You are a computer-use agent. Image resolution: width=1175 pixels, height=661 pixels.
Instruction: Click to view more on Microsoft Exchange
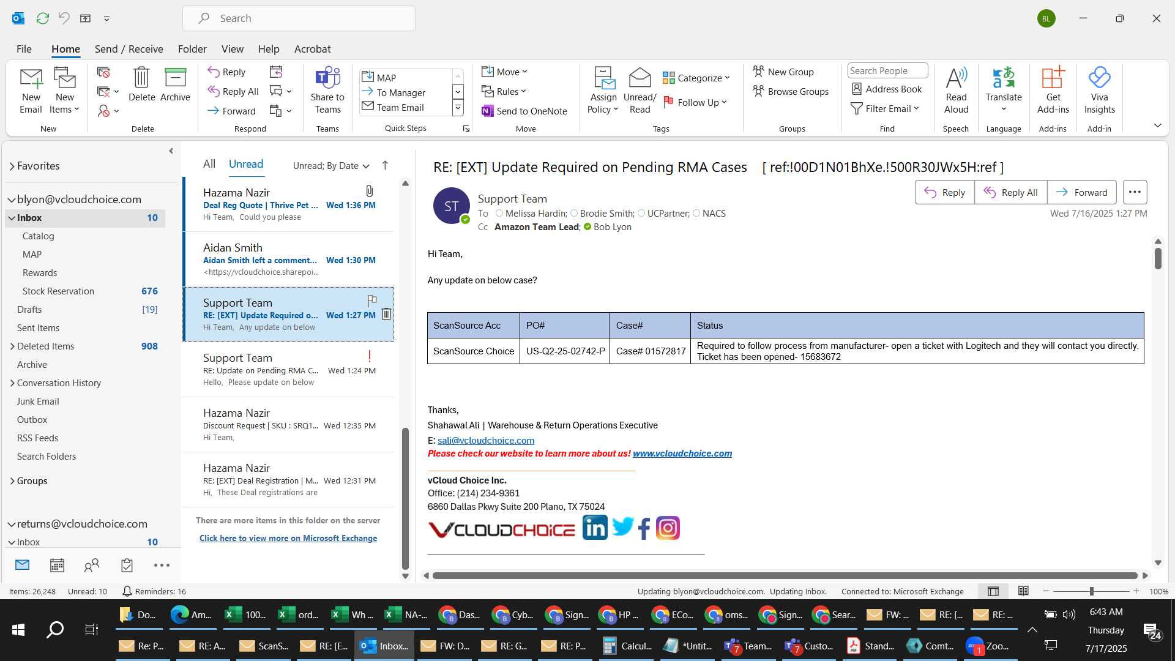(288, 538)
